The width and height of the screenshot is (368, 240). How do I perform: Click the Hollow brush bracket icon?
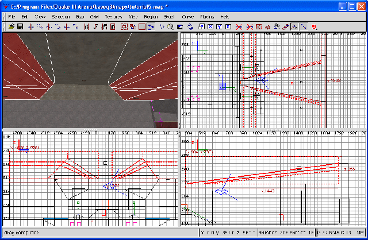point(124,27)
